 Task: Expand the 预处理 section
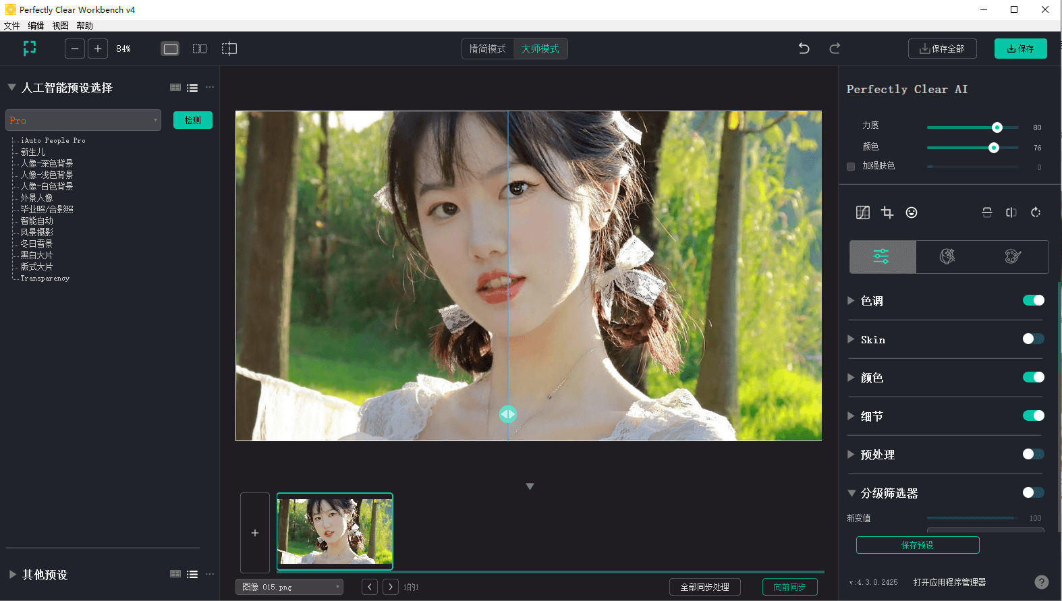(x=851, y=455)
